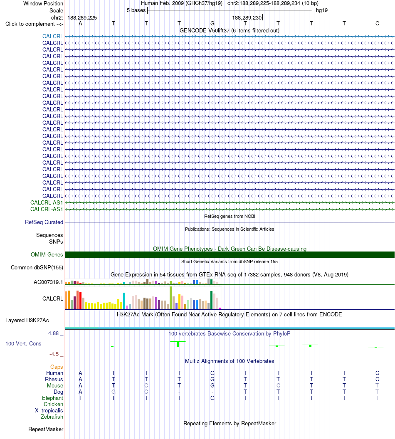Open '100 vertebrates Basewise Conservation by PhyloP'
This screenshot has width=395, height=439.
[x=230, y=334]
